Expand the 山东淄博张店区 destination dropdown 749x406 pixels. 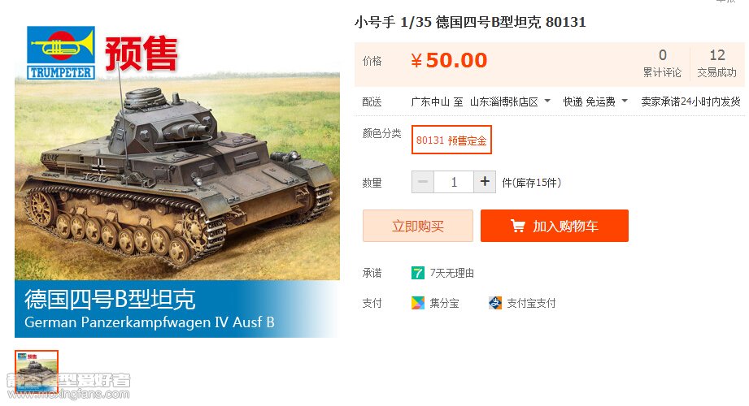coord(510,101)
